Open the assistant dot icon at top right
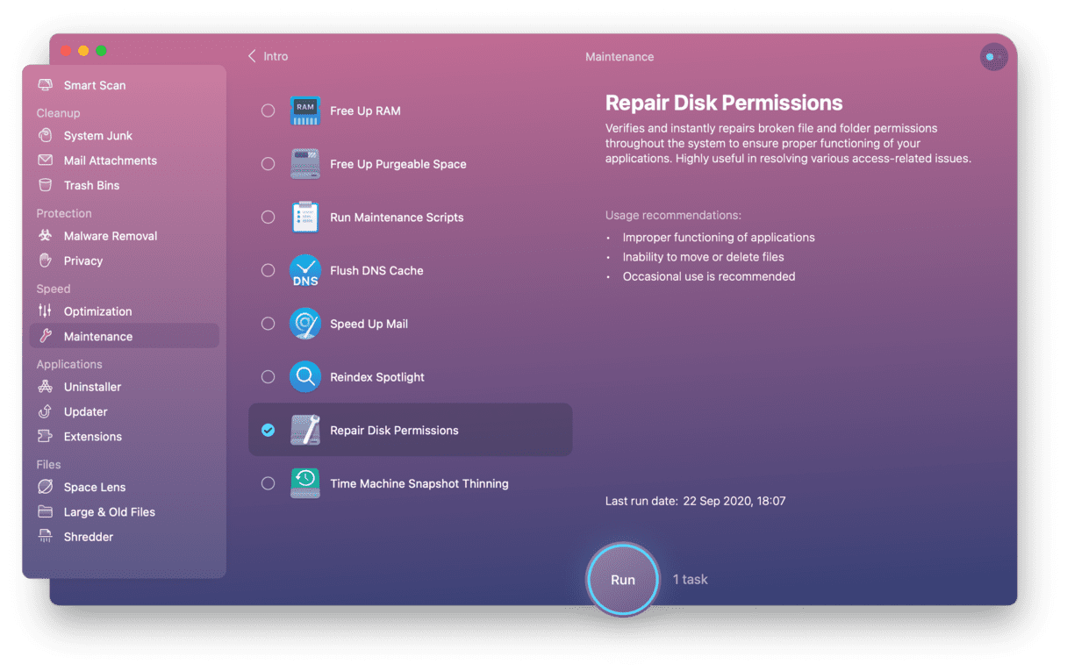Image resolution: width=1067 pixels, height=671 pixels. coord(993,57)
